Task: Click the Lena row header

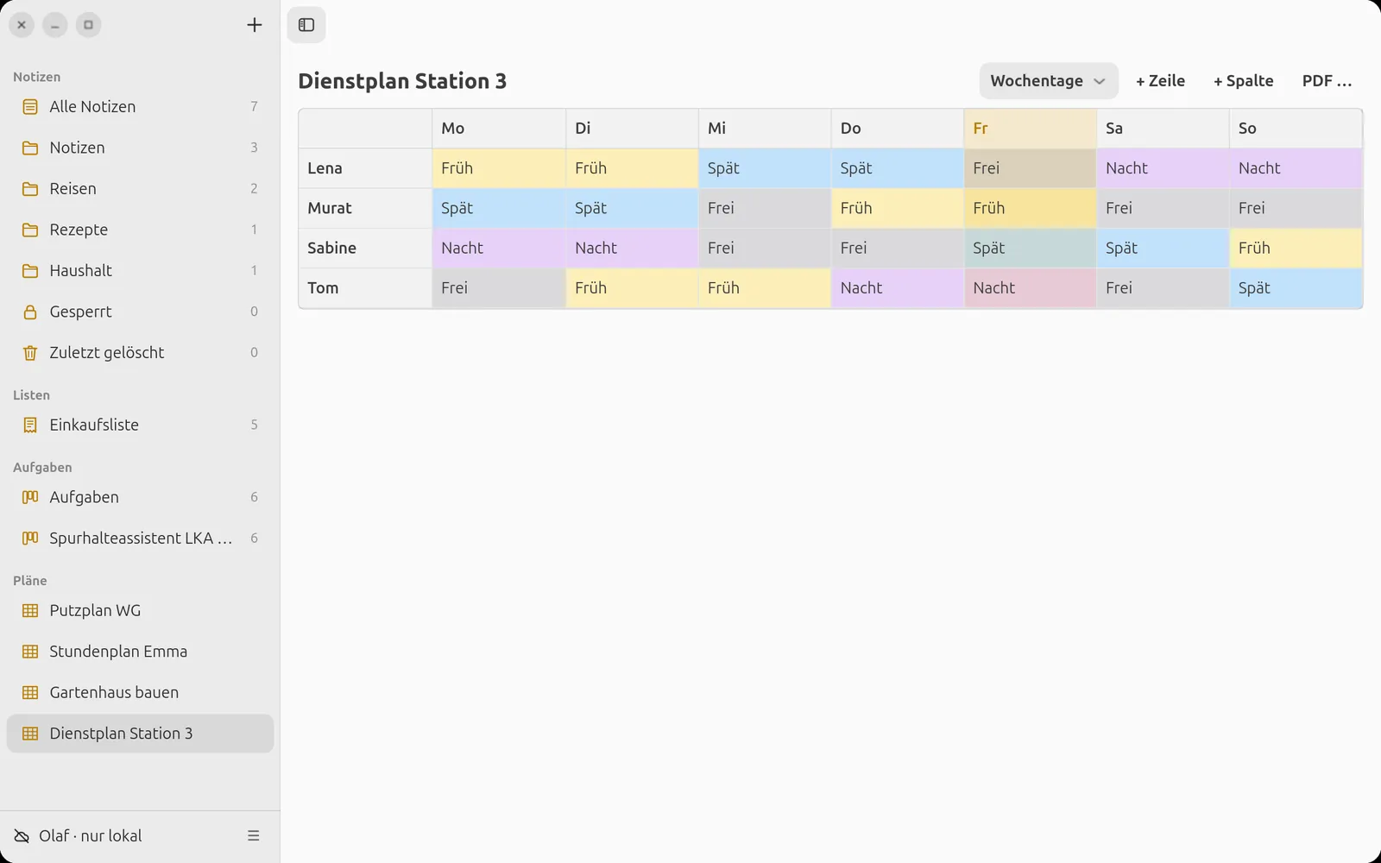Action: 365,168
